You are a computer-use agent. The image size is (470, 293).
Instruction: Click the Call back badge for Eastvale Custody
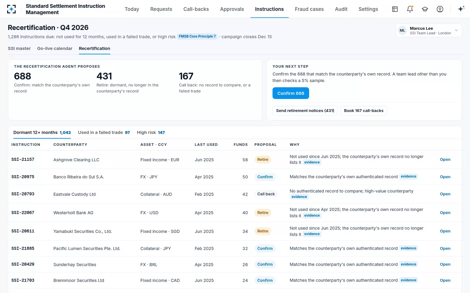(x=266, y=194)
